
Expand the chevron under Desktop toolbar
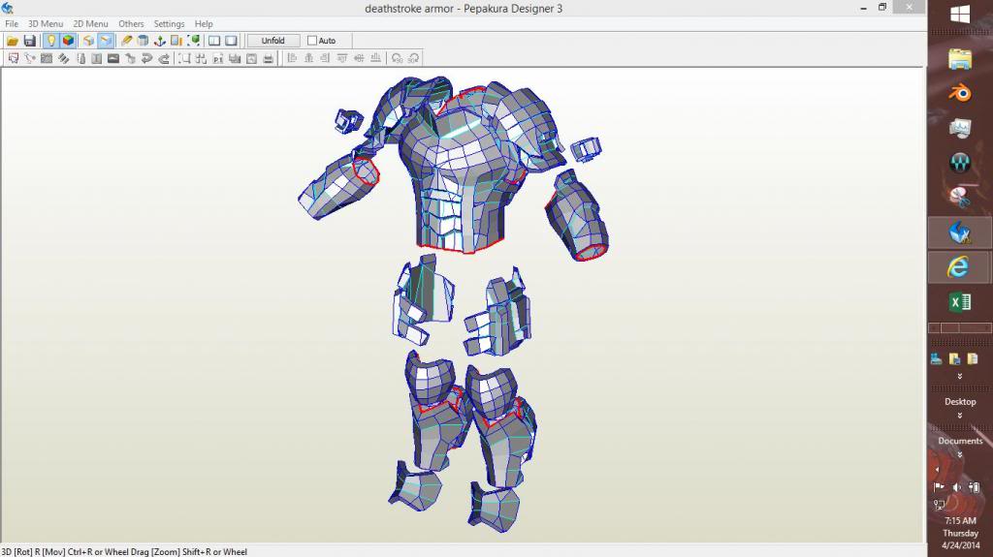(x=960, y=416)
